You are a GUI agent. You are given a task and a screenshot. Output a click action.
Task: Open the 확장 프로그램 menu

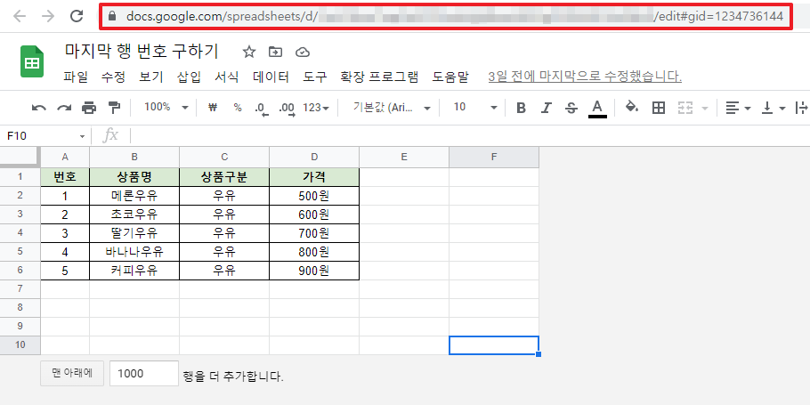[379, 77]
